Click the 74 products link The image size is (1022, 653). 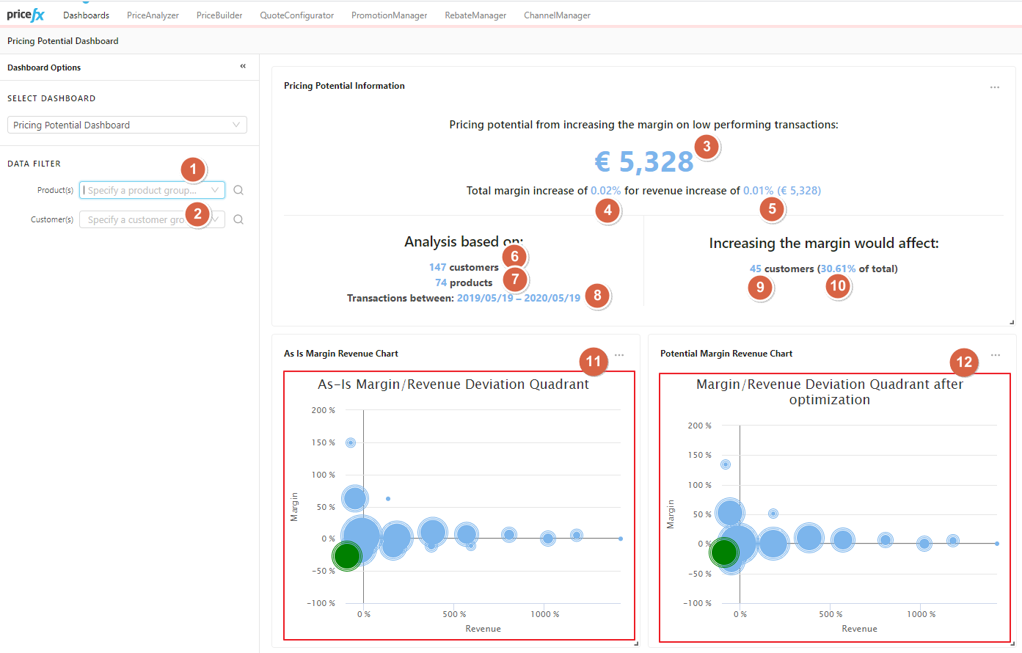(440, 283)
